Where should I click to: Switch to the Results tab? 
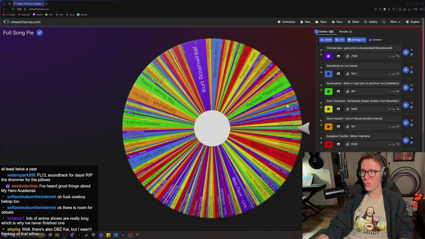(345, 32)
